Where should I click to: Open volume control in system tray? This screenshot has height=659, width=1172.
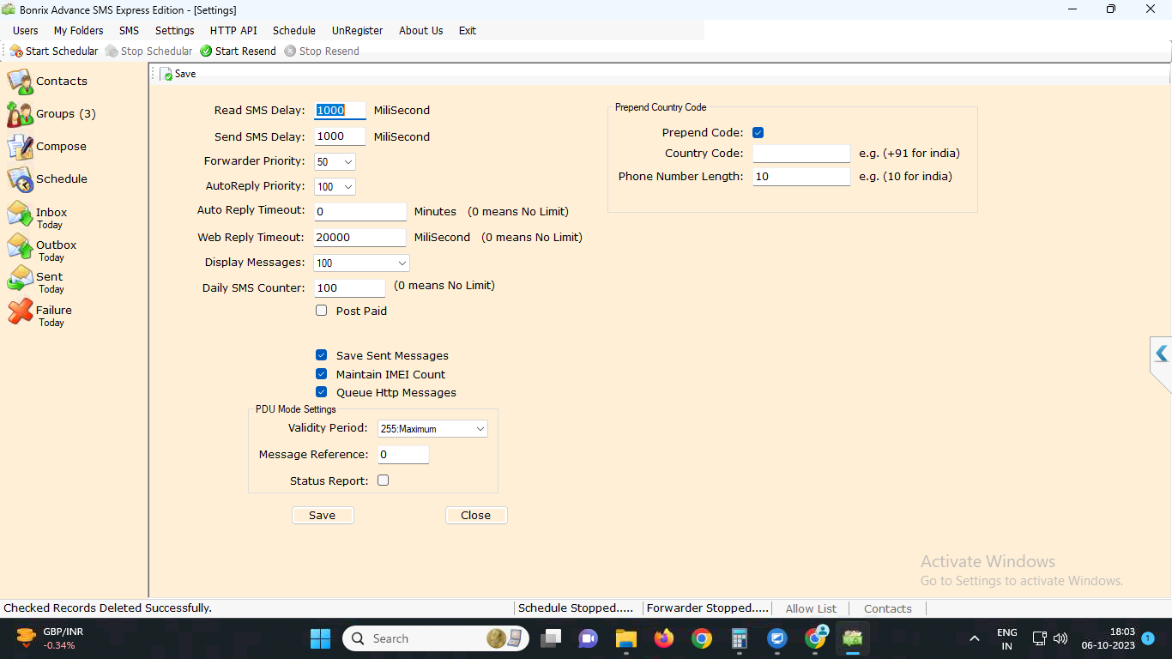(1060, 638)
